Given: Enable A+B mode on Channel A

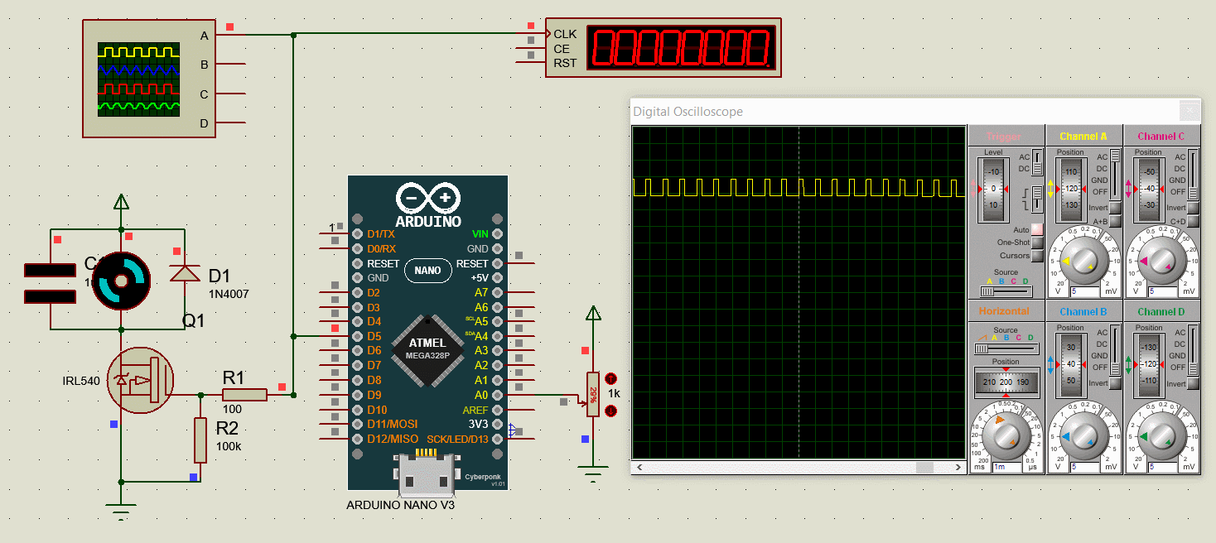Looking at the screenshot, I should point(1114,222).
